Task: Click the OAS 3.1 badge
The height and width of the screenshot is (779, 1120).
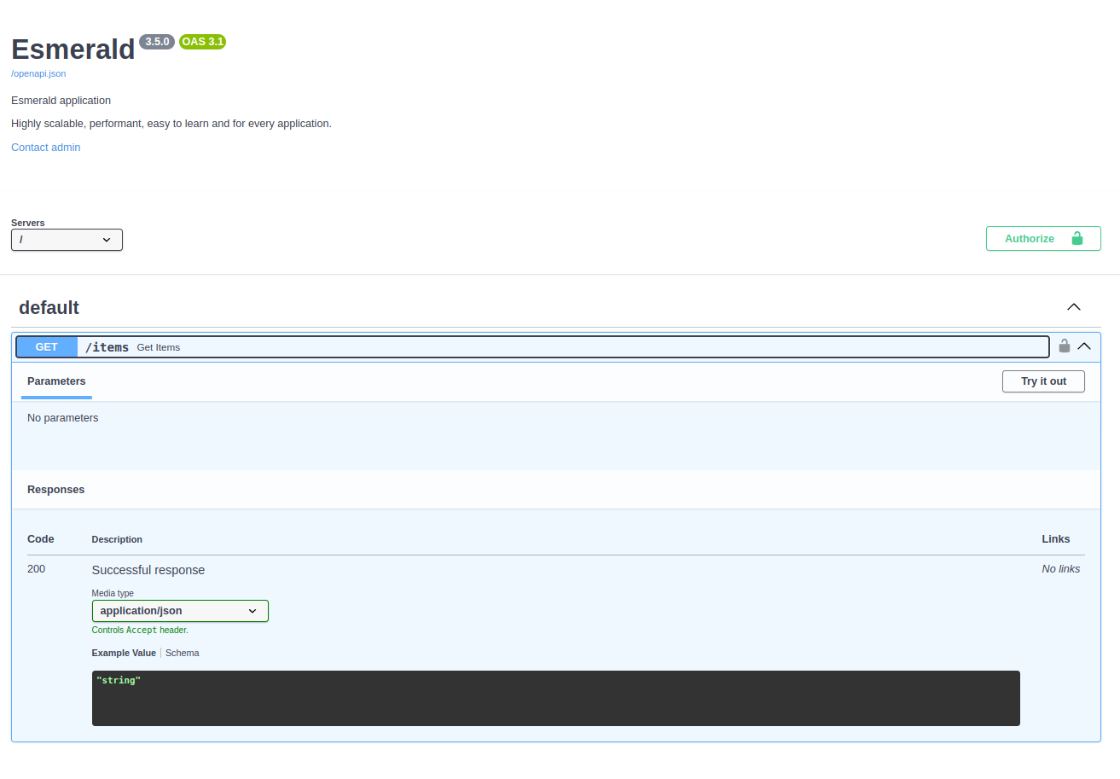Action: coord(202,42)
